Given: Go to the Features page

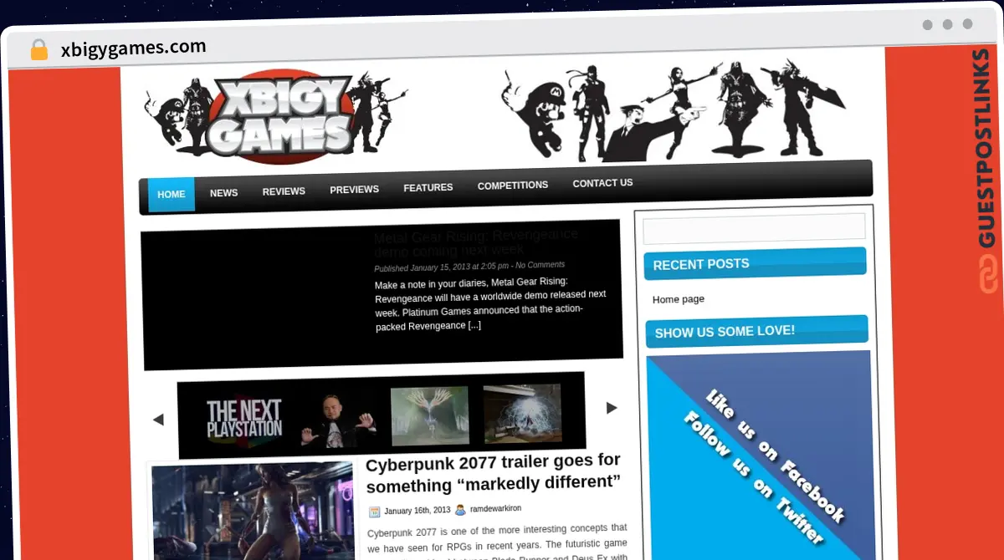Looking at the screenshot, I should click(x=428, y=188).
